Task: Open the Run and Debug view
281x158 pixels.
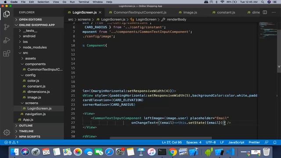Action: [7, 40]
